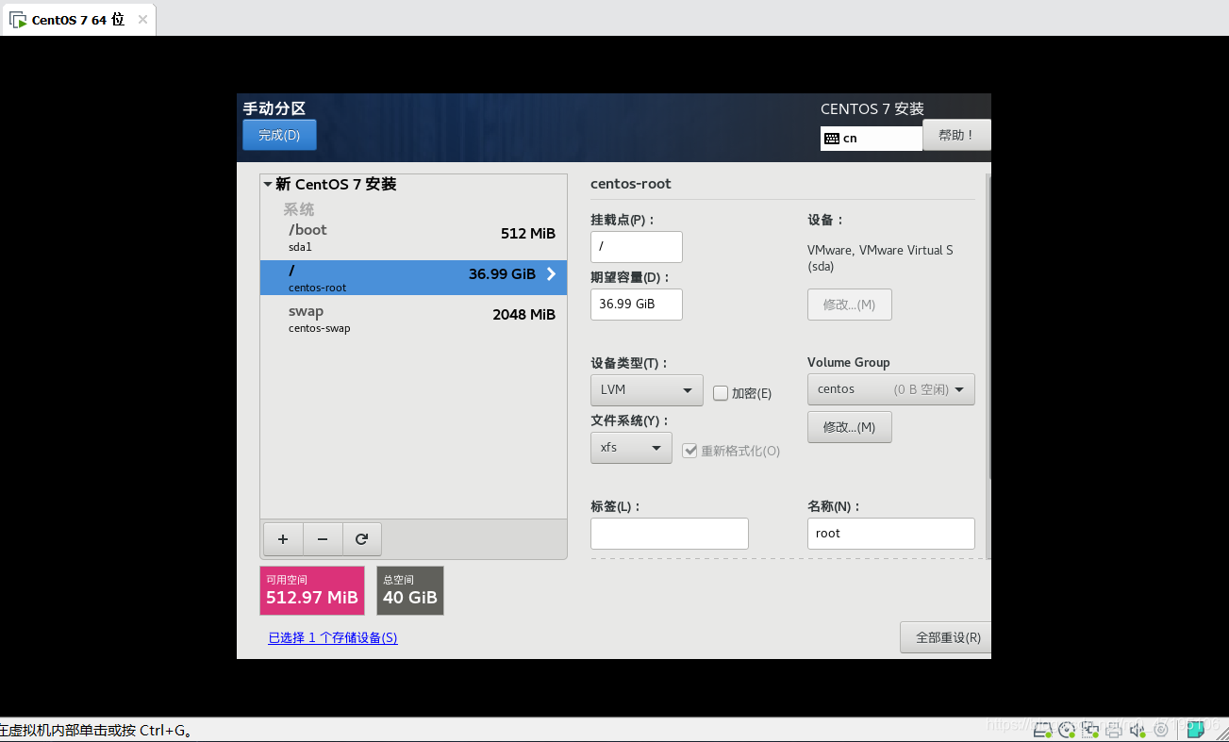Screen dimensions: 1229x742
Task: Click the reload storage configuration icon
Action: (x=361, y=539)
